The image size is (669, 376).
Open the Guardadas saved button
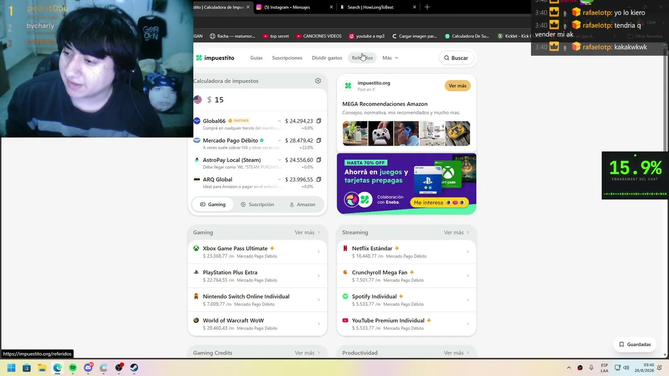coord(635,345)
